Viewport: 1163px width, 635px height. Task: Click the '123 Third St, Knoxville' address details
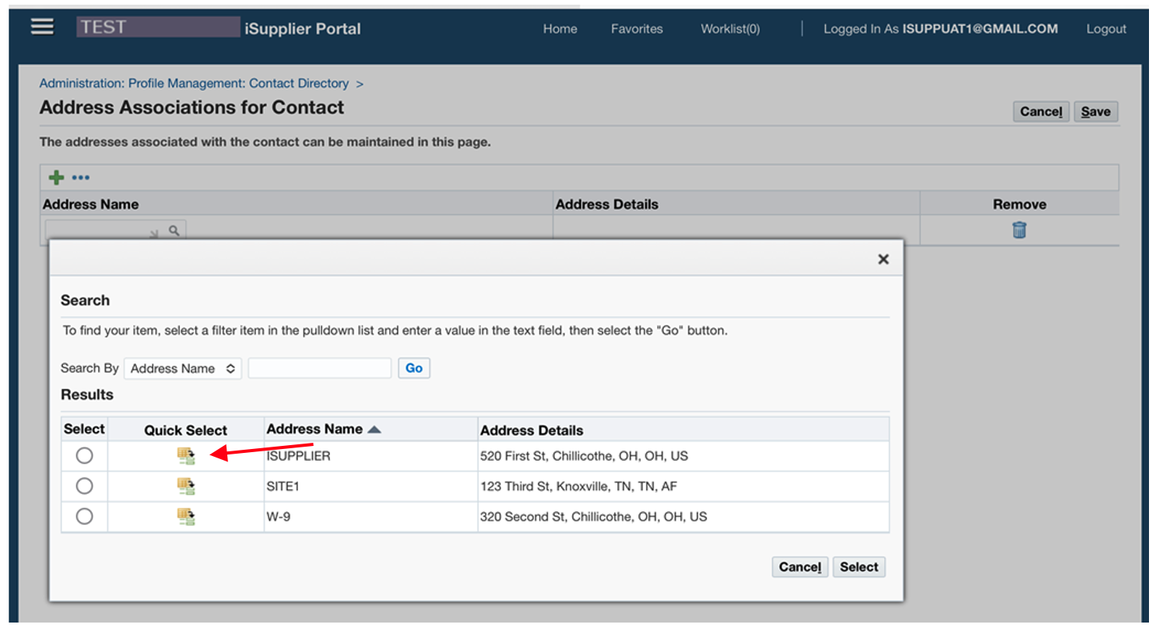tap(578, 486)
